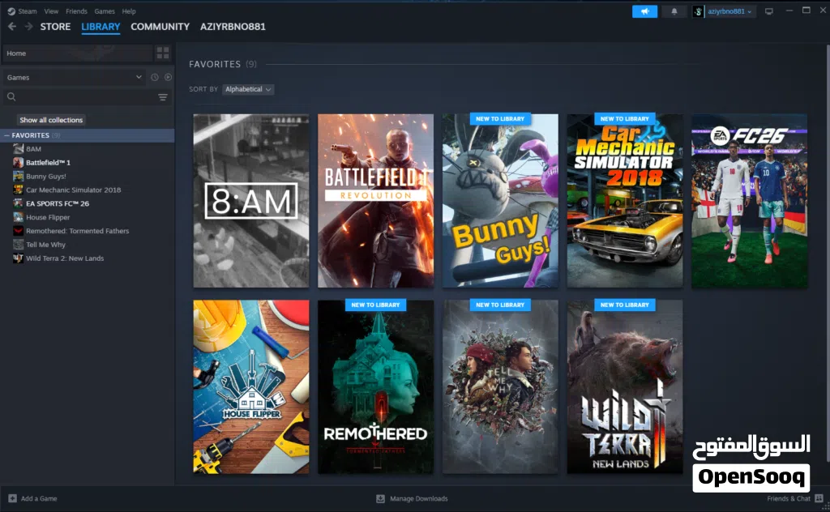Open the View menu
Screen dimensions: 830x512
click(x=51, y=11)
